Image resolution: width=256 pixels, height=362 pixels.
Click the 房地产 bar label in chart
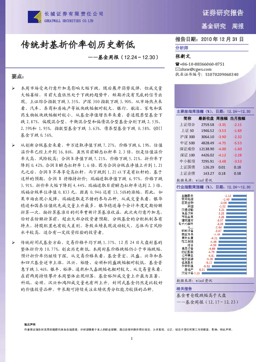click(189, 269)
